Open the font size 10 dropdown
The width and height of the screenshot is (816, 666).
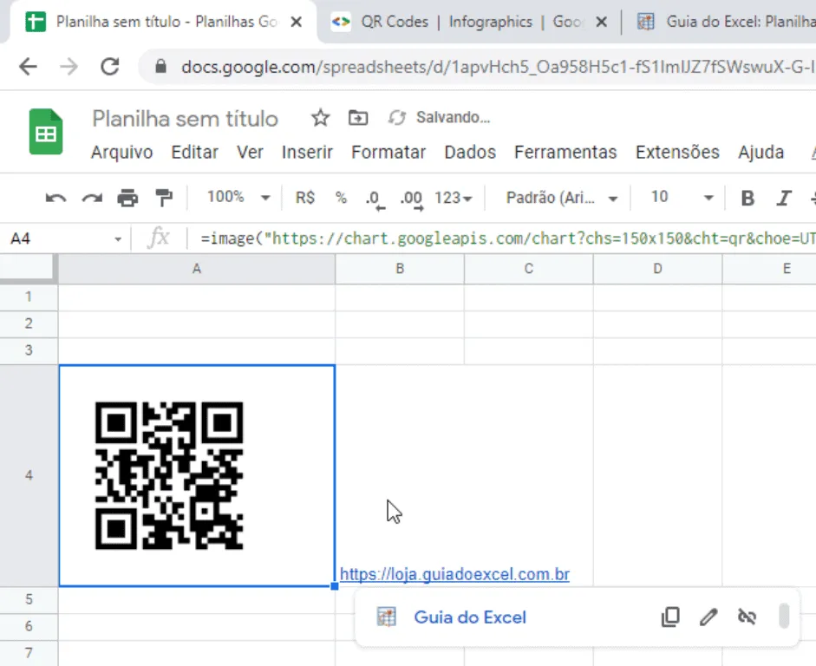pos(682,197)
